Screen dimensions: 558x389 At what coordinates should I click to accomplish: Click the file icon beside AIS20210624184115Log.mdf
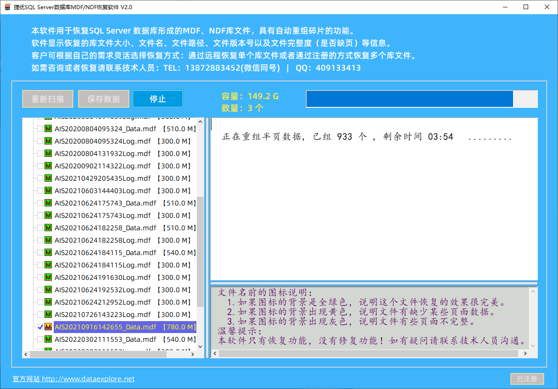coord(48,265)
